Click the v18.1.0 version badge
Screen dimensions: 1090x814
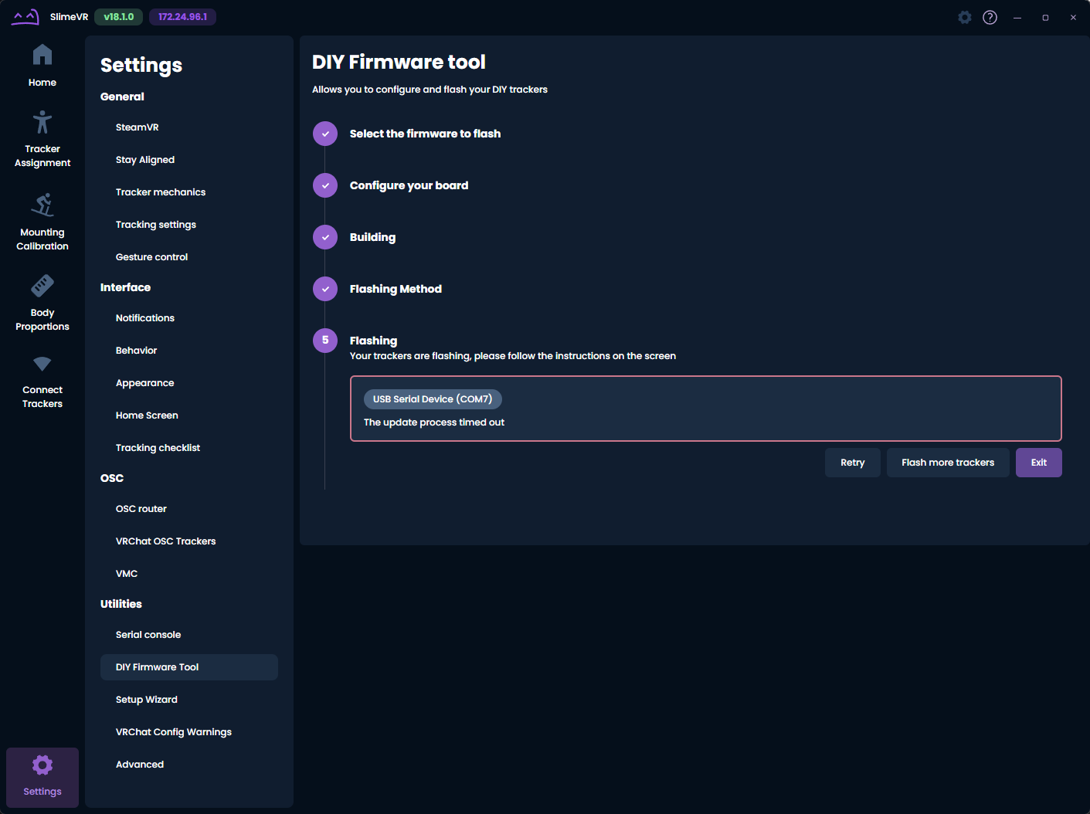[118, 17]
